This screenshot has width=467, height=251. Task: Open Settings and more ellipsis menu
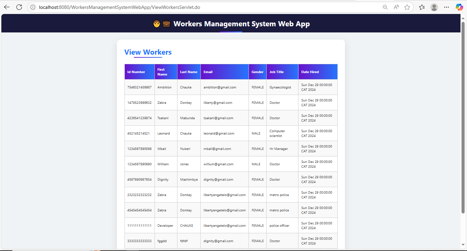click(446, 7)
